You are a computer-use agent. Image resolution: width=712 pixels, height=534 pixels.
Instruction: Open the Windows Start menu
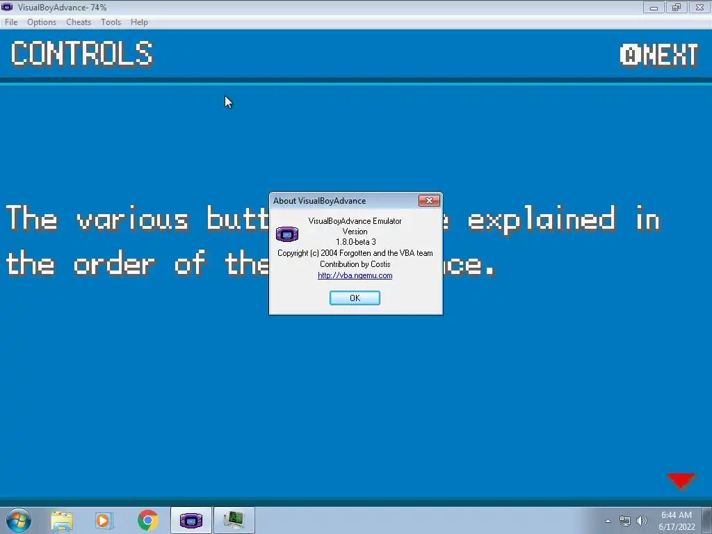point(19,520)
